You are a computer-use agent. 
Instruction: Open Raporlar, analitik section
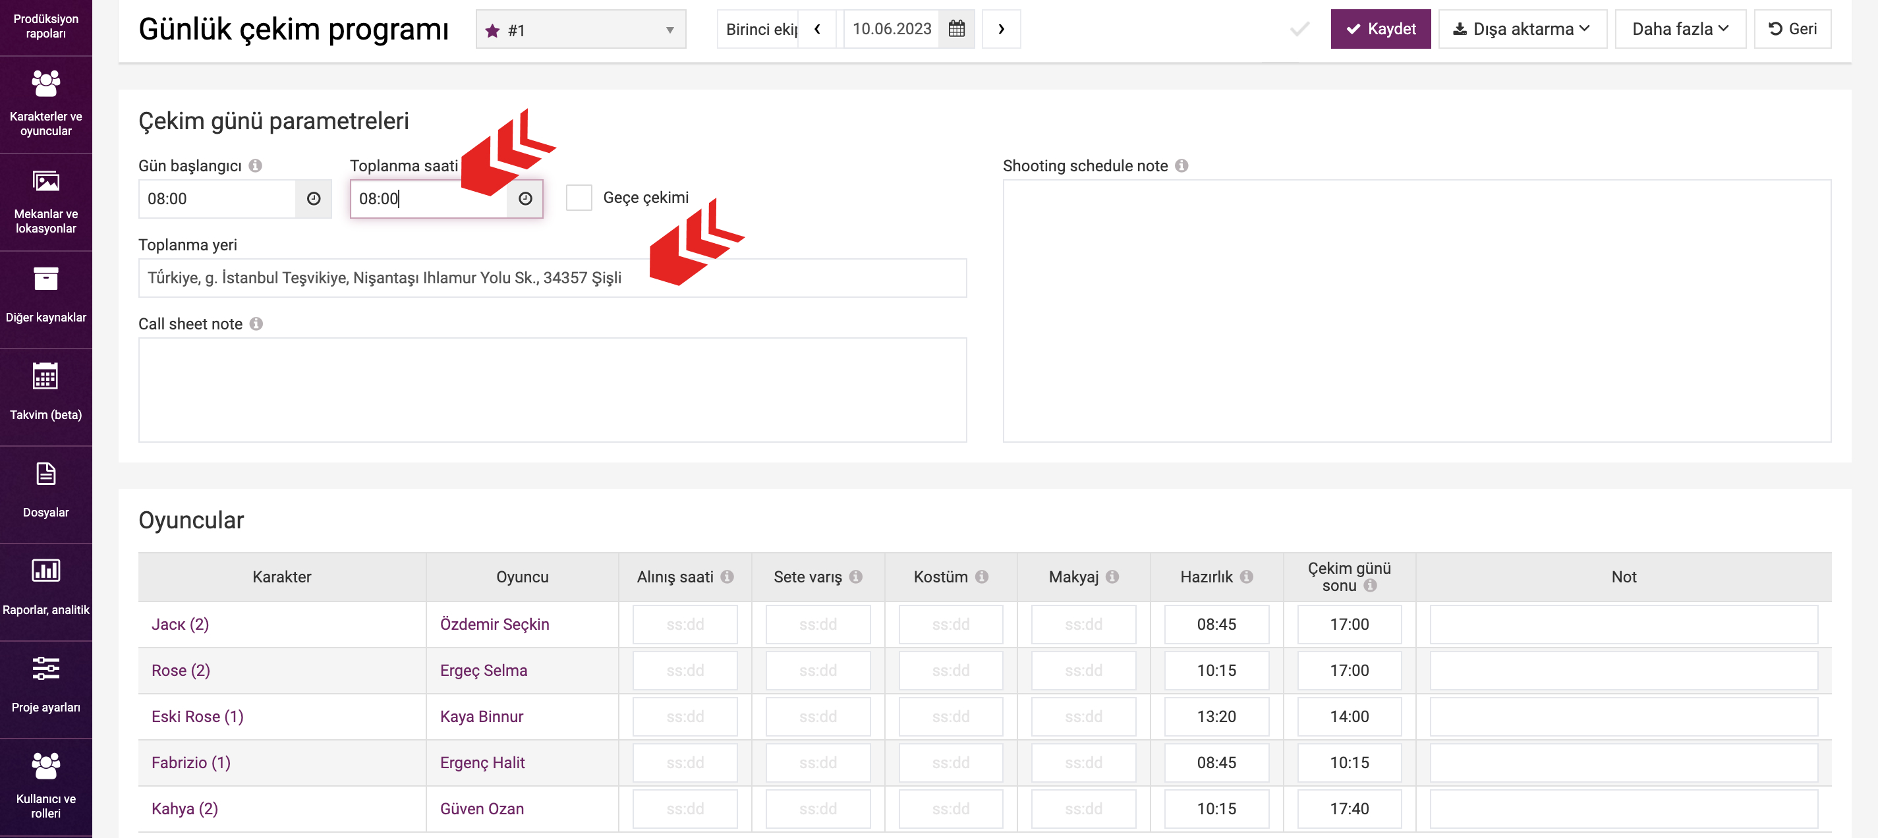click(46, 592)
